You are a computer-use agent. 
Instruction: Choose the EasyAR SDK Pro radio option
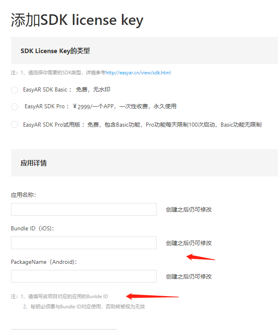(15, 107)
